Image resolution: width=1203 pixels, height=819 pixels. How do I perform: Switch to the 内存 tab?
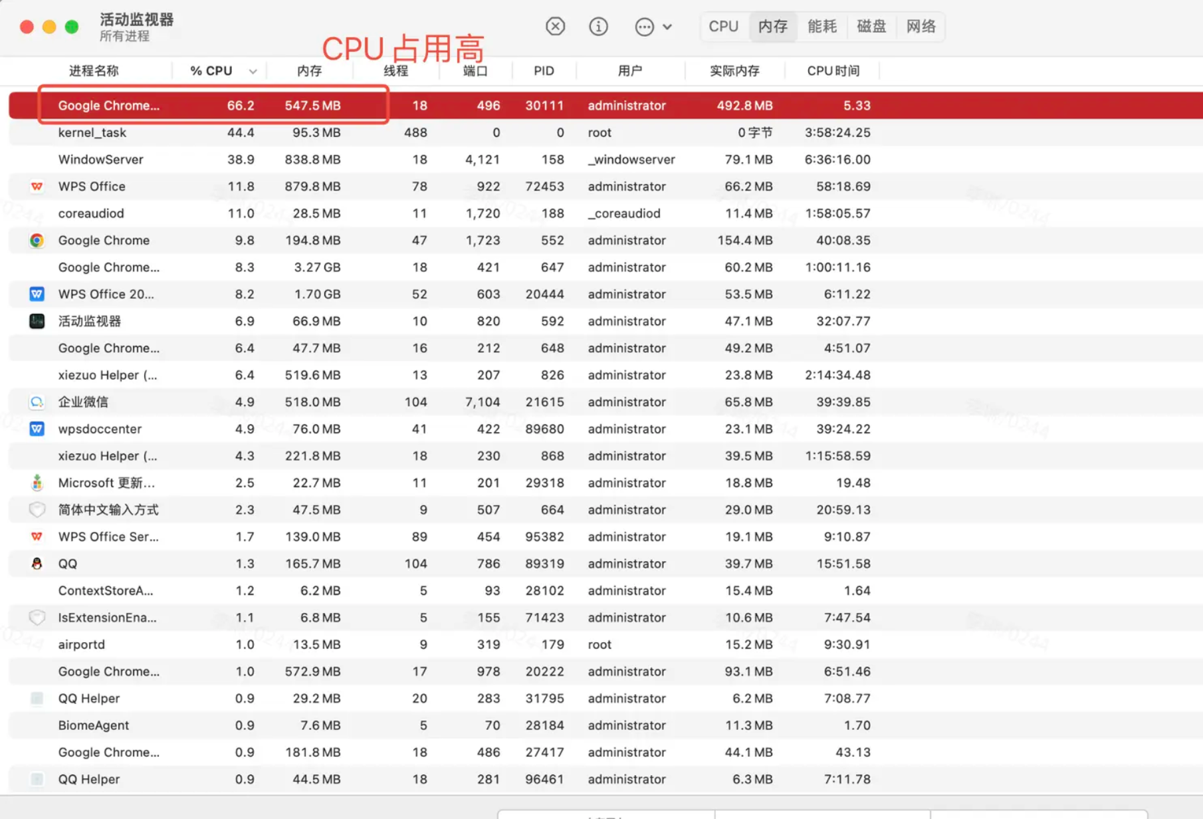pyautogui.click(x=773, y=27)
